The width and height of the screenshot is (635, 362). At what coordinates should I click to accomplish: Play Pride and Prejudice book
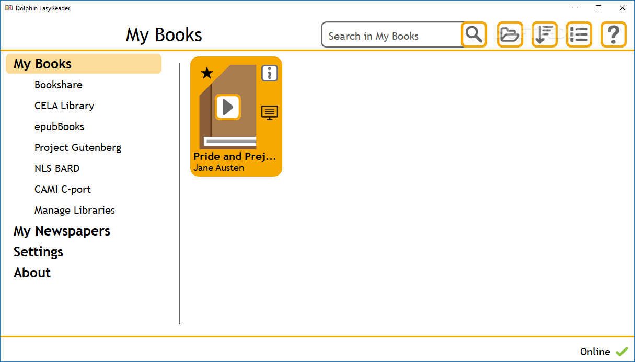click(228, 107)
